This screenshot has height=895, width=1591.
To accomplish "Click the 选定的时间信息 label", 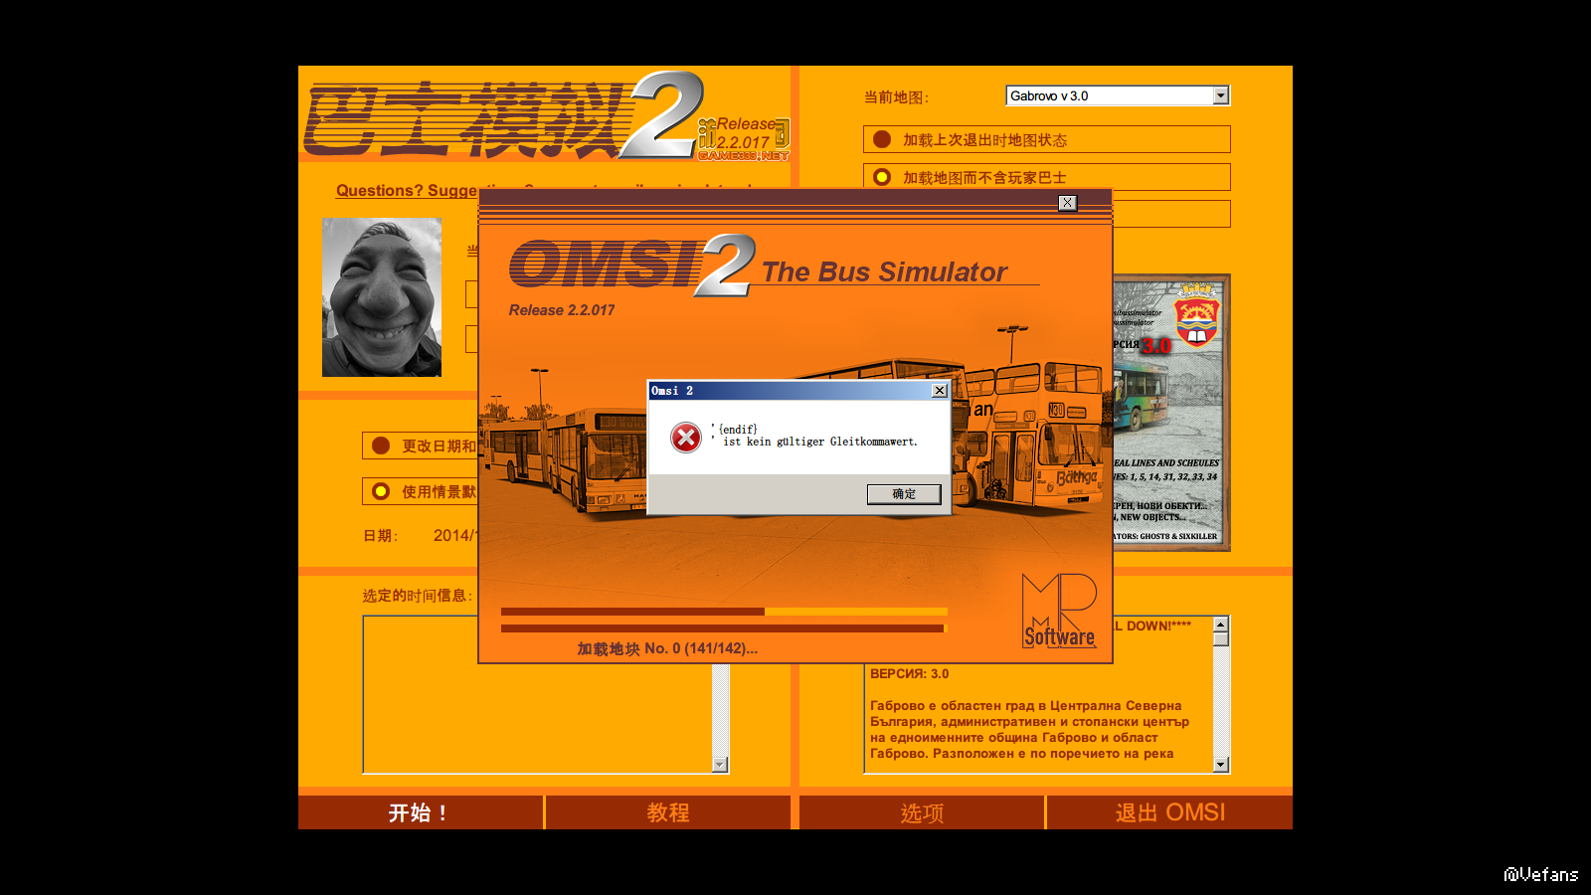I will click(418, 596).
